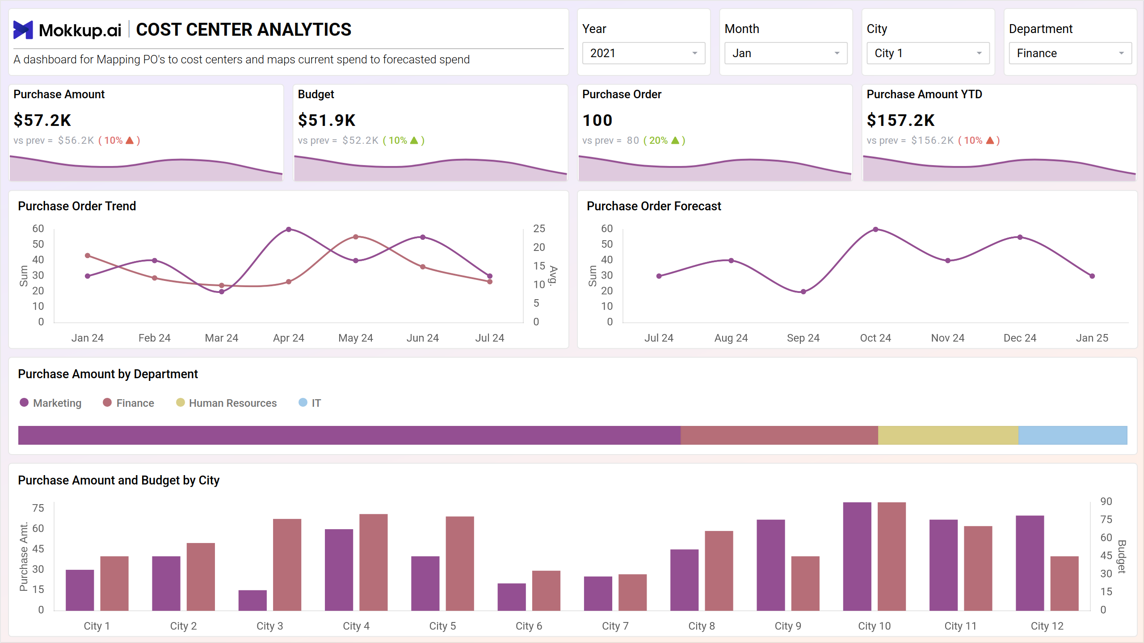Click the Purchase Amount and Budget by City title
Screen dimensions: 1144x643
pos(119,480)
